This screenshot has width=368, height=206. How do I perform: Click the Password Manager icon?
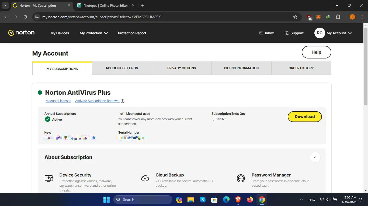click(241, 178)
